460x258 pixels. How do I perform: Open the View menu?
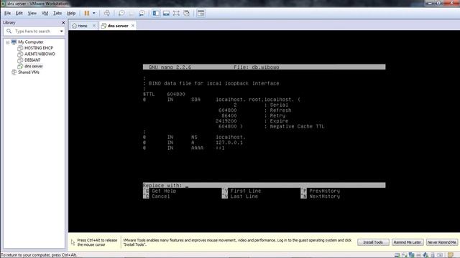click(32, 13)
